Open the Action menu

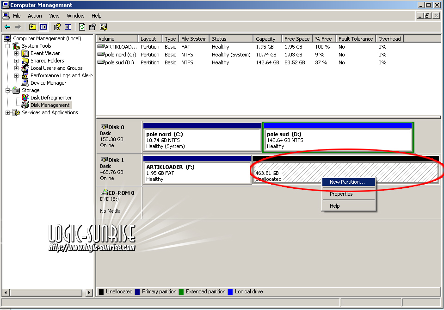click(35, 16)
